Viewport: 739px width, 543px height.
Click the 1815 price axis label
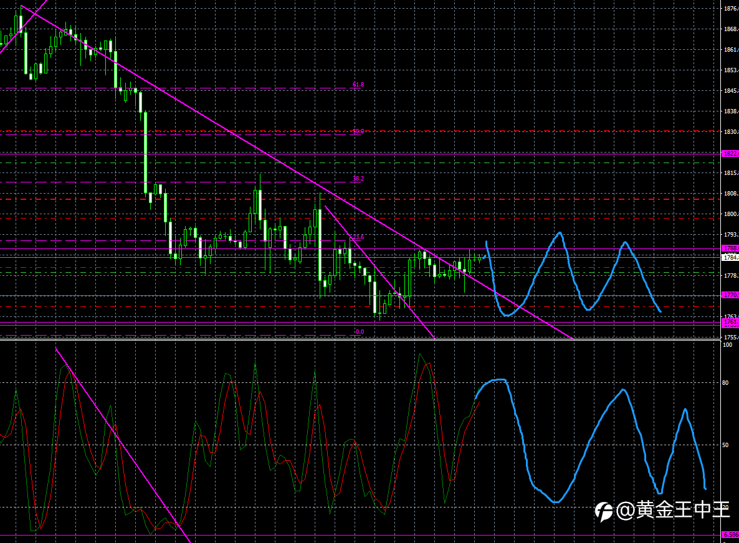731,173
